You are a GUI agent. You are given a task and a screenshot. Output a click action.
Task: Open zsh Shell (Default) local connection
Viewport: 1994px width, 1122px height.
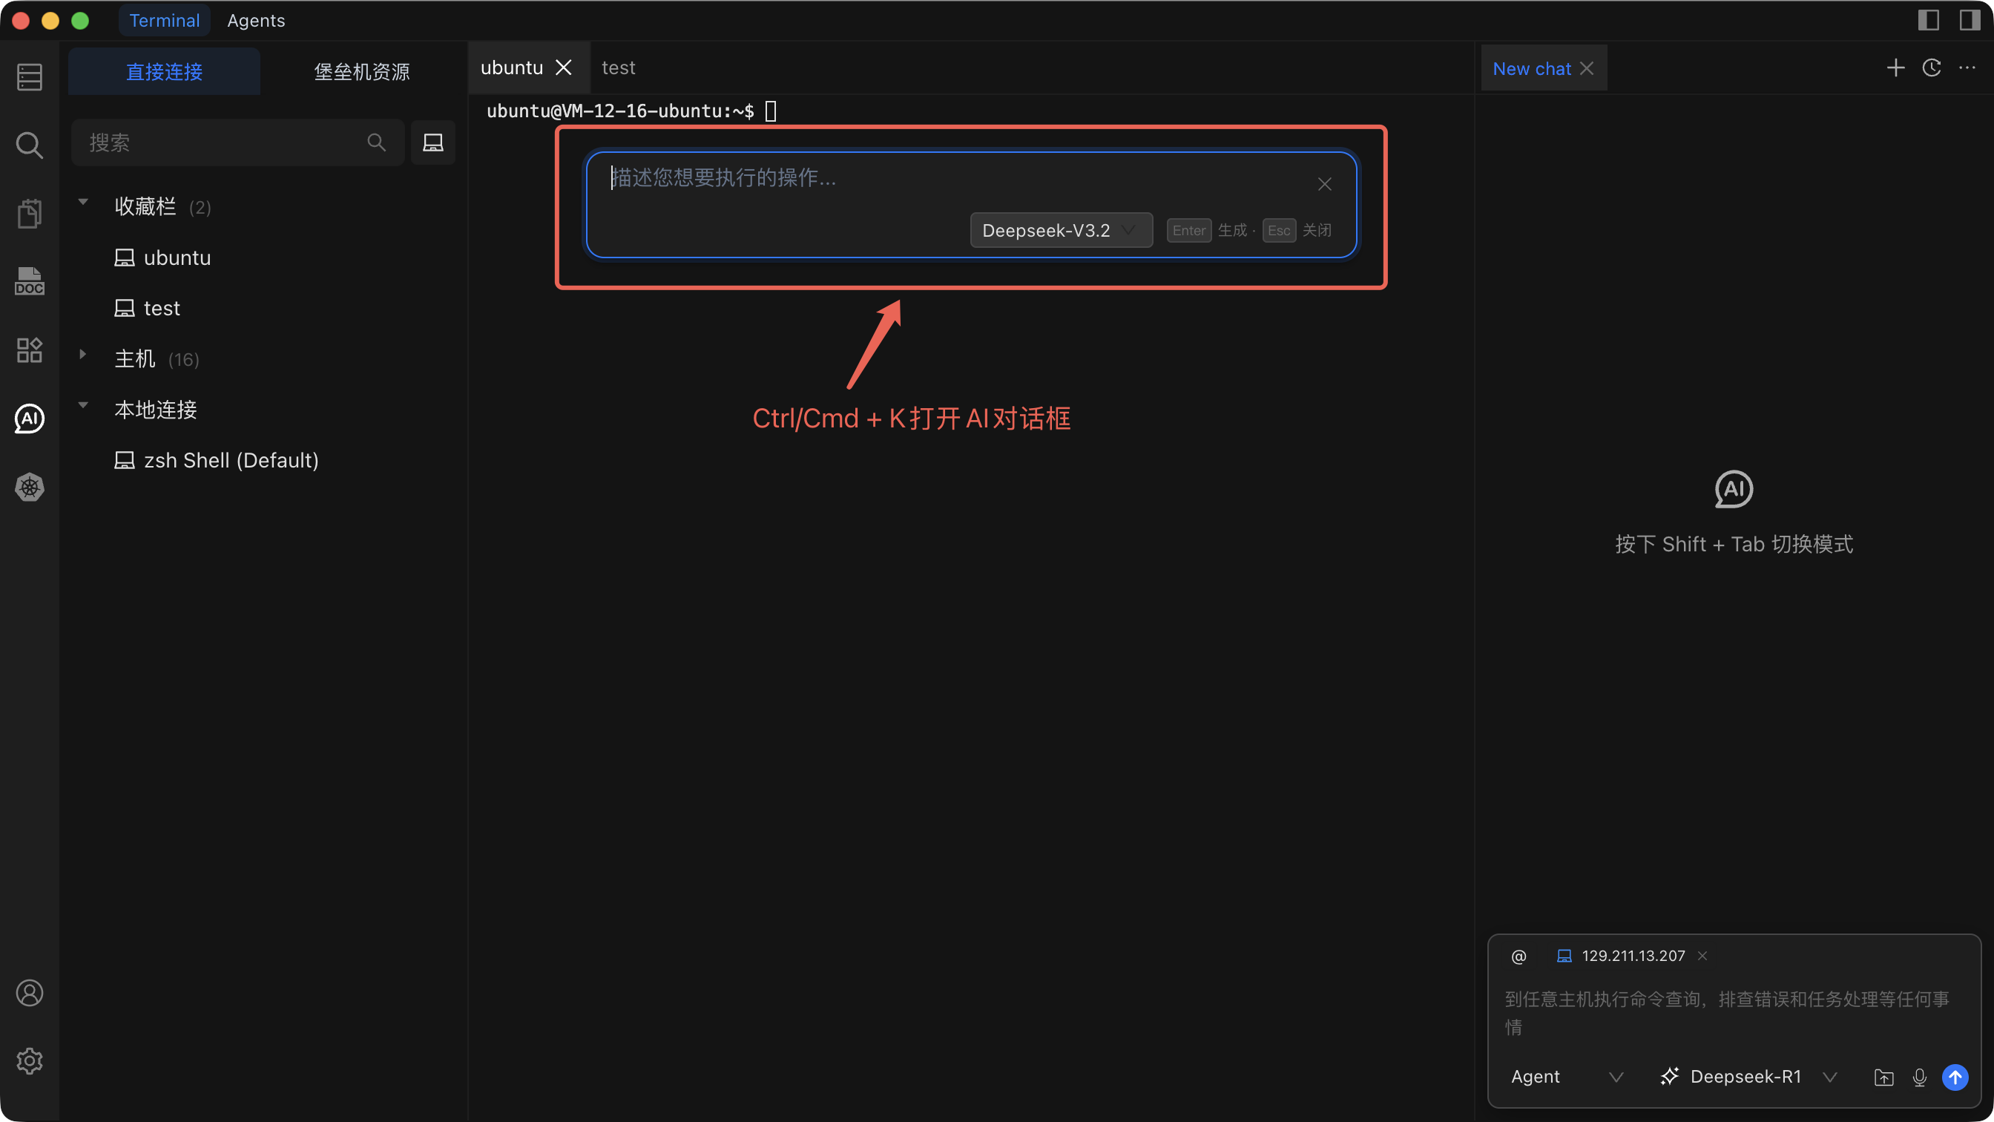231,461
